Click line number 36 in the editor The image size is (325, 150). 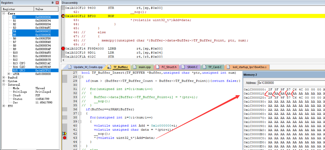tap(75, 109)
